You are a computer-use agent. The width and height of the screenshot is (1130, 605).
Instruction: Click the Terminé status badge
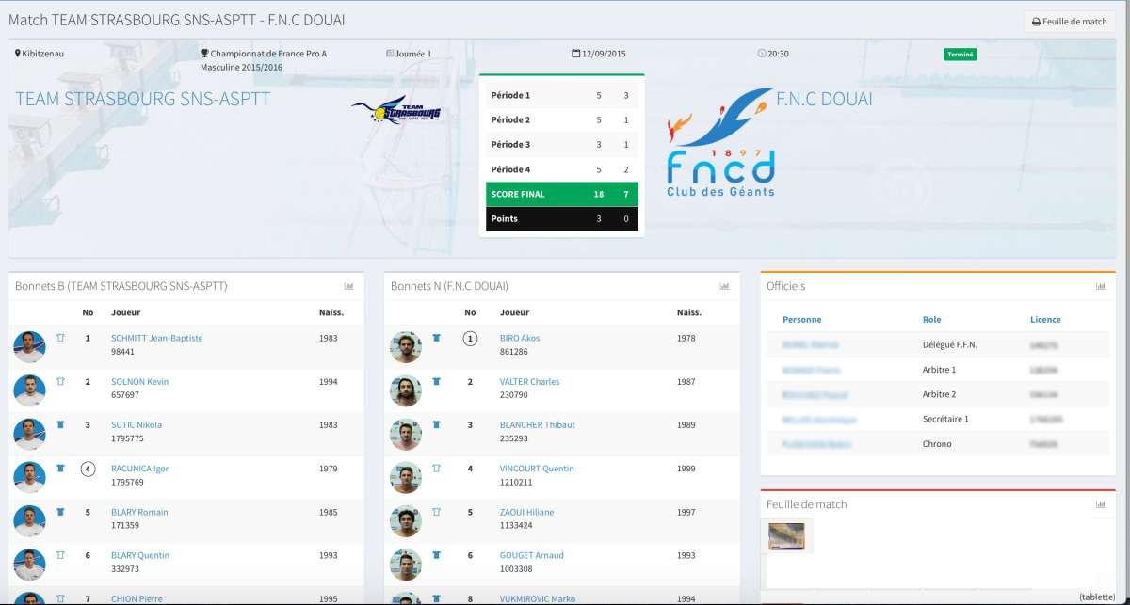click(x=960, y=55)
